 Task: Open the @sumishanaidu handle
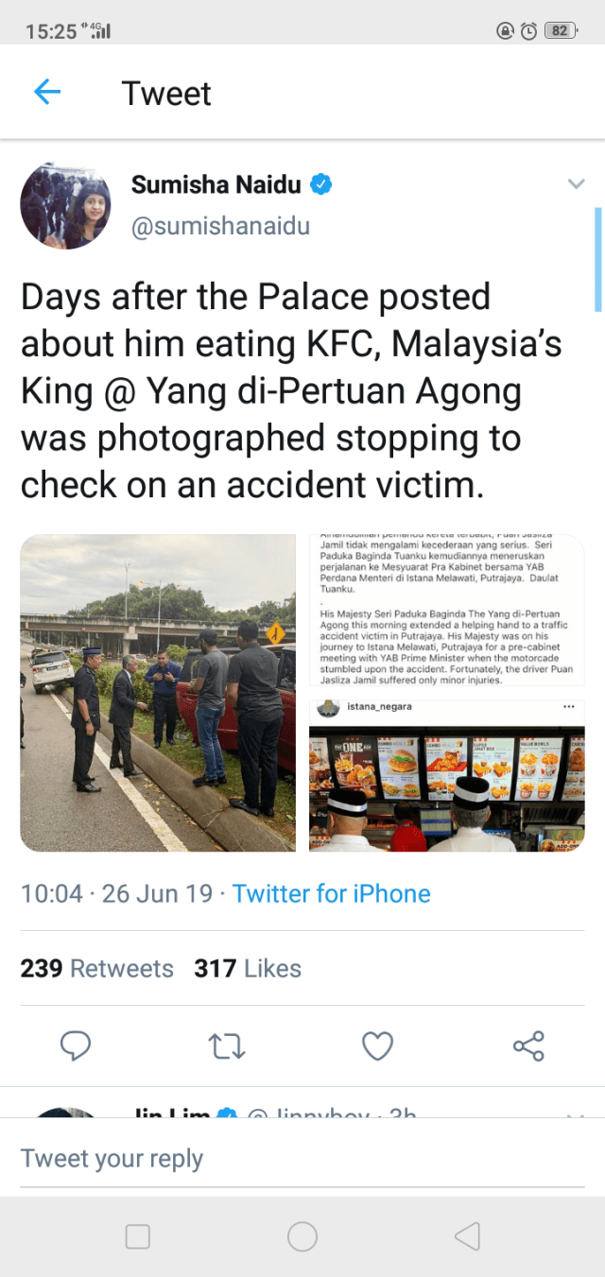[220, 227]
